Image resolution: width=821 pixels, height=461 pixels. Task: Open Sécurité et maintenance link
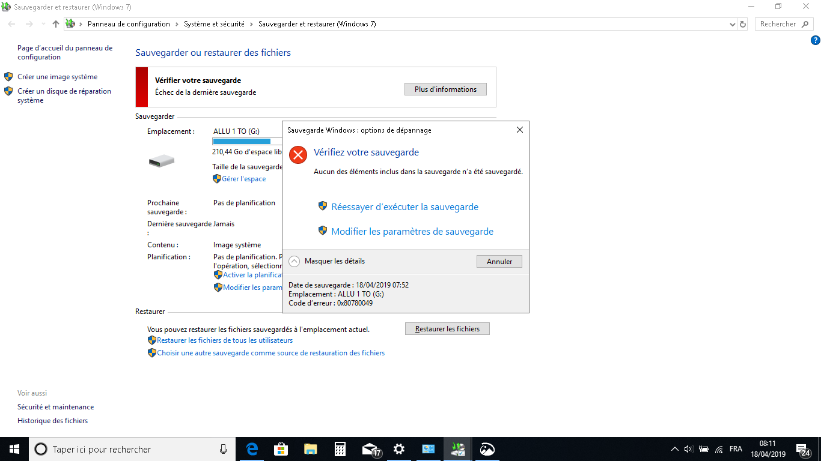pos(55,407)
